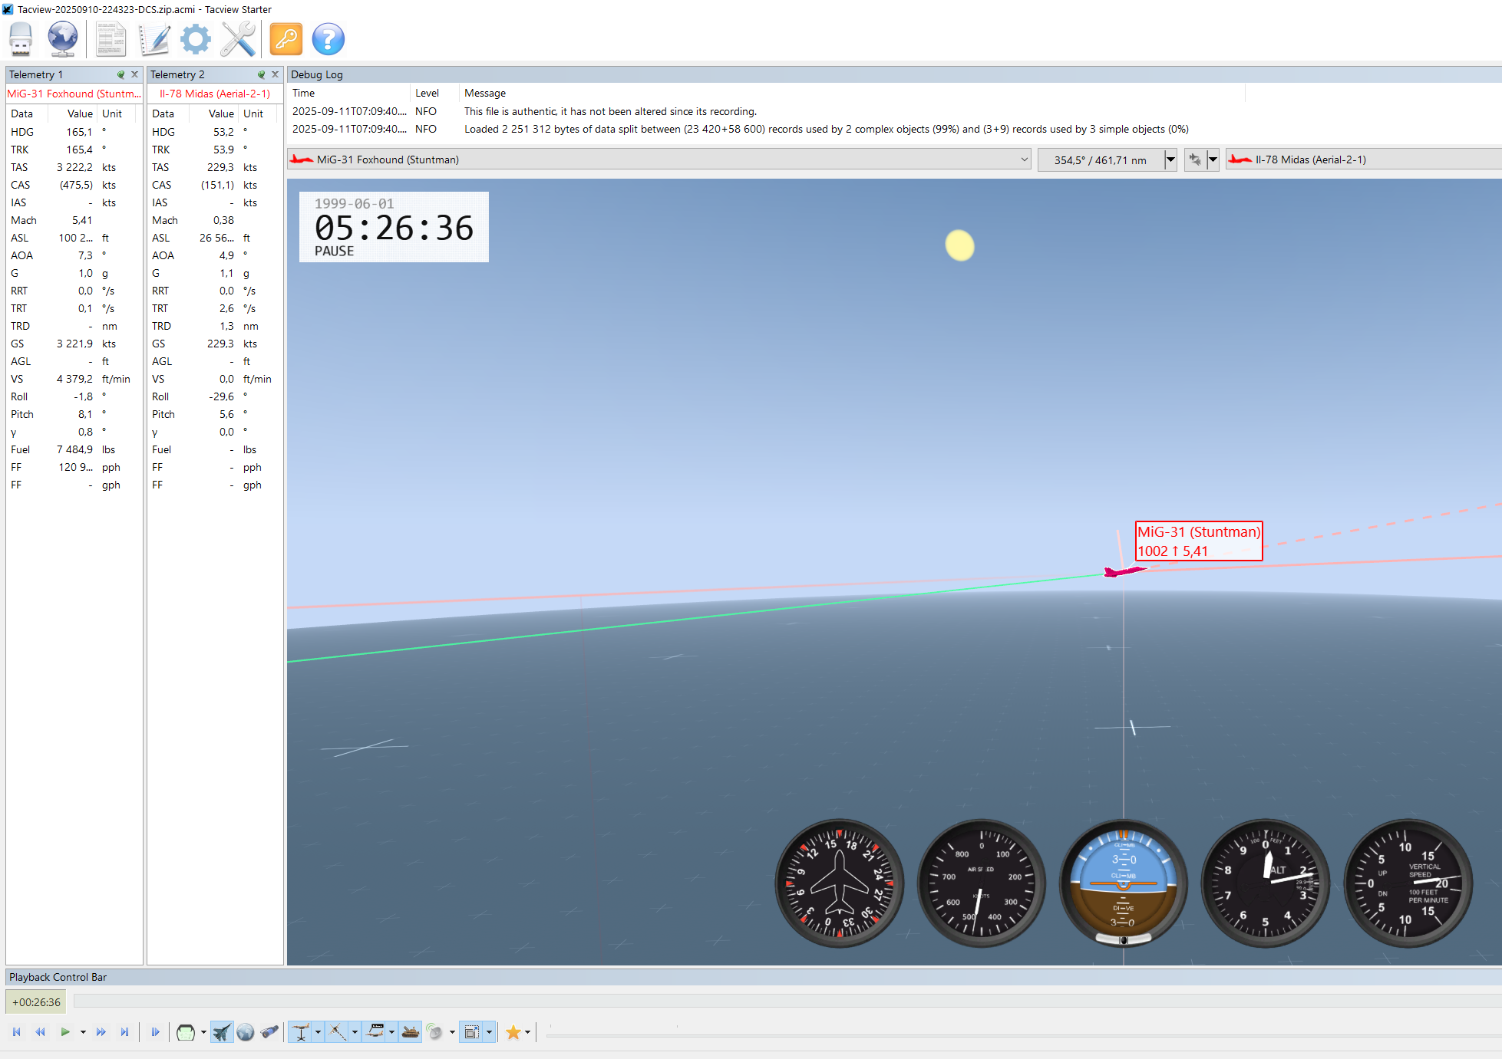The width and height of the screenshot is (1502, 1059).
Task: Toggle the pin on Telemetry 1 panel
Action: (120, 74)
